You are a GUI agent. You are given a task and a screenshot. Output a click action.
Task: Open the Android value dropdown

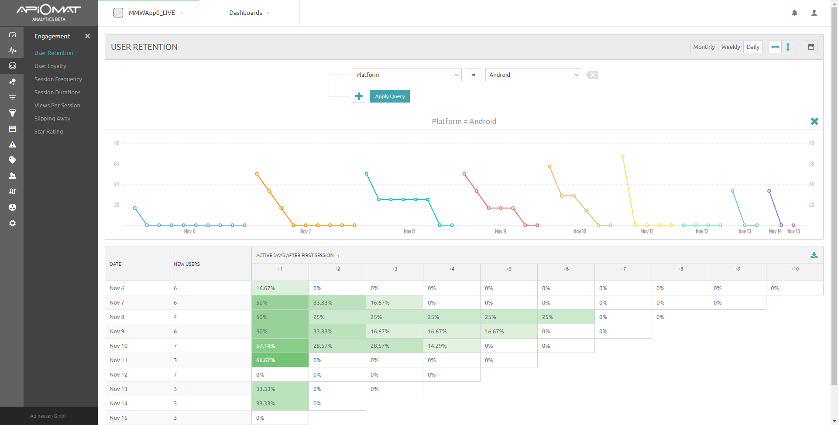pos(533,75)
